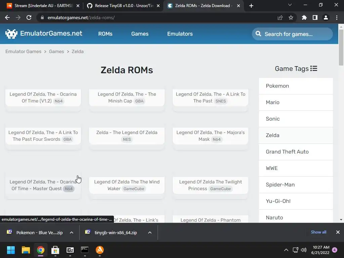Open volume control in system tray
Image resolution: width=344 pixels, height=258 pixels.
304,250
